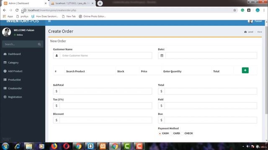Open the Faizan user menu in header
Viewport: 268px width, 150px height.
(x=255, y=21)
